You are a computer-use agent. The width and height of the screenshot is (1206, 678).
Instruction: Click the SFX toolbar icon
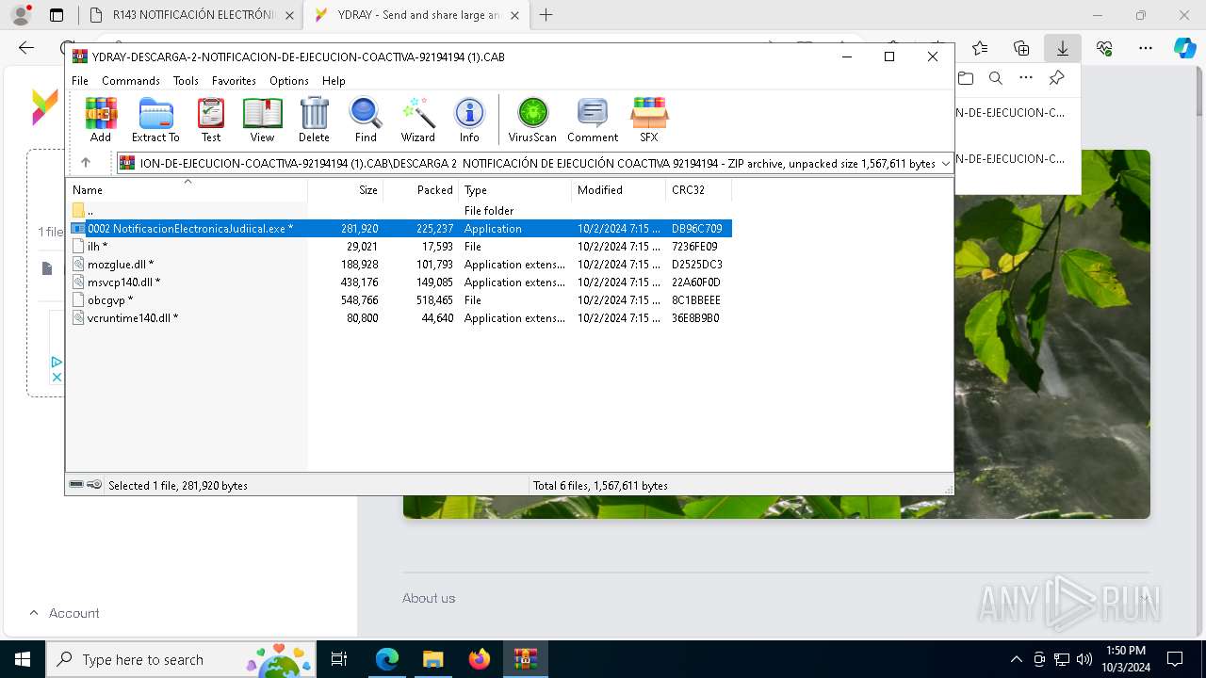pos(649,120)
